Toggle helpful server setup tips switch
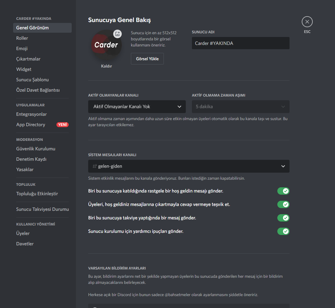 tap(283, 231)
